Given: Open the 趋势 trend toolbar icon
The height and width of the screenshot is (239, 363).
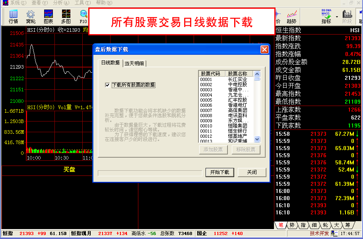Looking at the screenshot, I should [x=291, y=16].
